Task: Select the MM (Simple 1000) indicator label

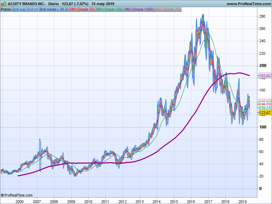Action: click(139, 10)
